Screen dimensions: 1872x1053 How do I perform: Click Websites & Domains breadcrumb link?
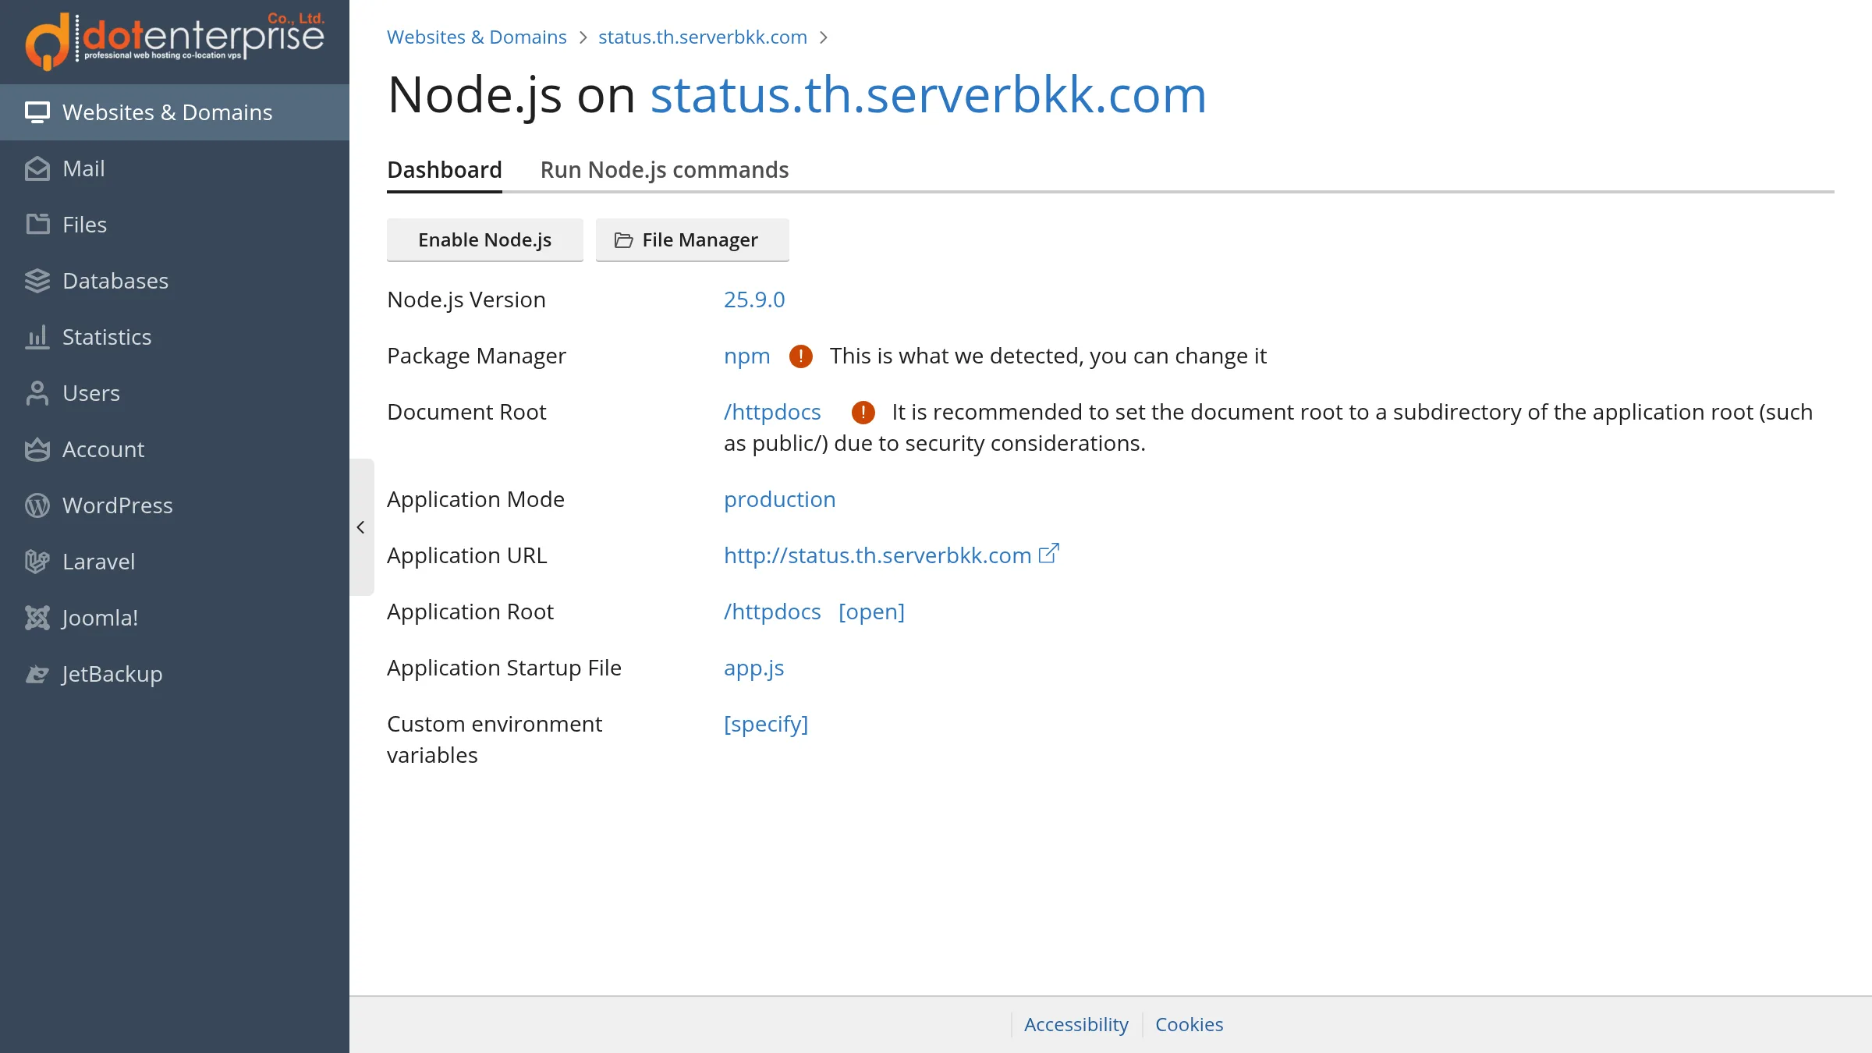tap(477, 37)
